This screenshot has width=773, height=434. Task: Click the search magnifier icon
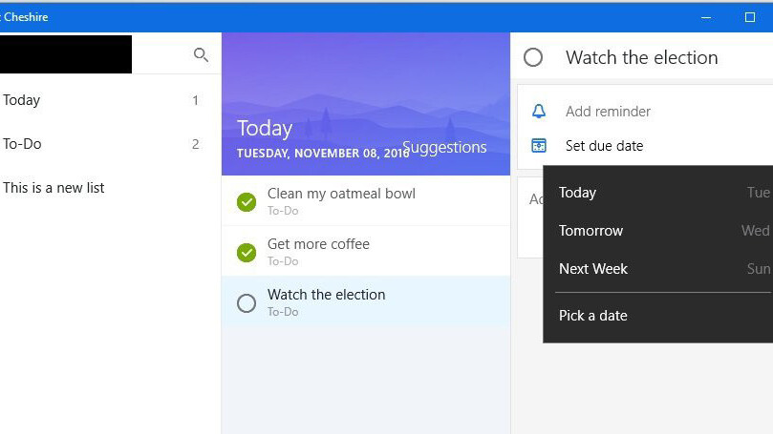click(x=201, y=55)
